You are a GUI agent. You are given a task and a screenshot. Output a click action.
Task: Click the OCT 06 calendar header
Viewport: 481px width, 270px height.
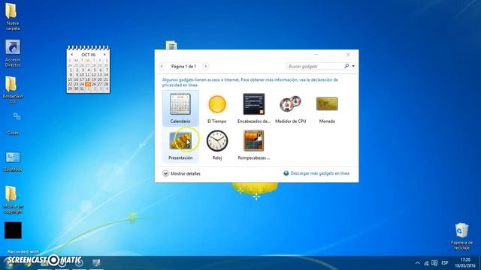pos(89,55)
